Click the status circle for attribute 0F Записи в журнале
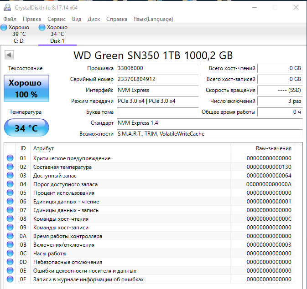Screen dimensions: 307x289 [x=10, y=279]
